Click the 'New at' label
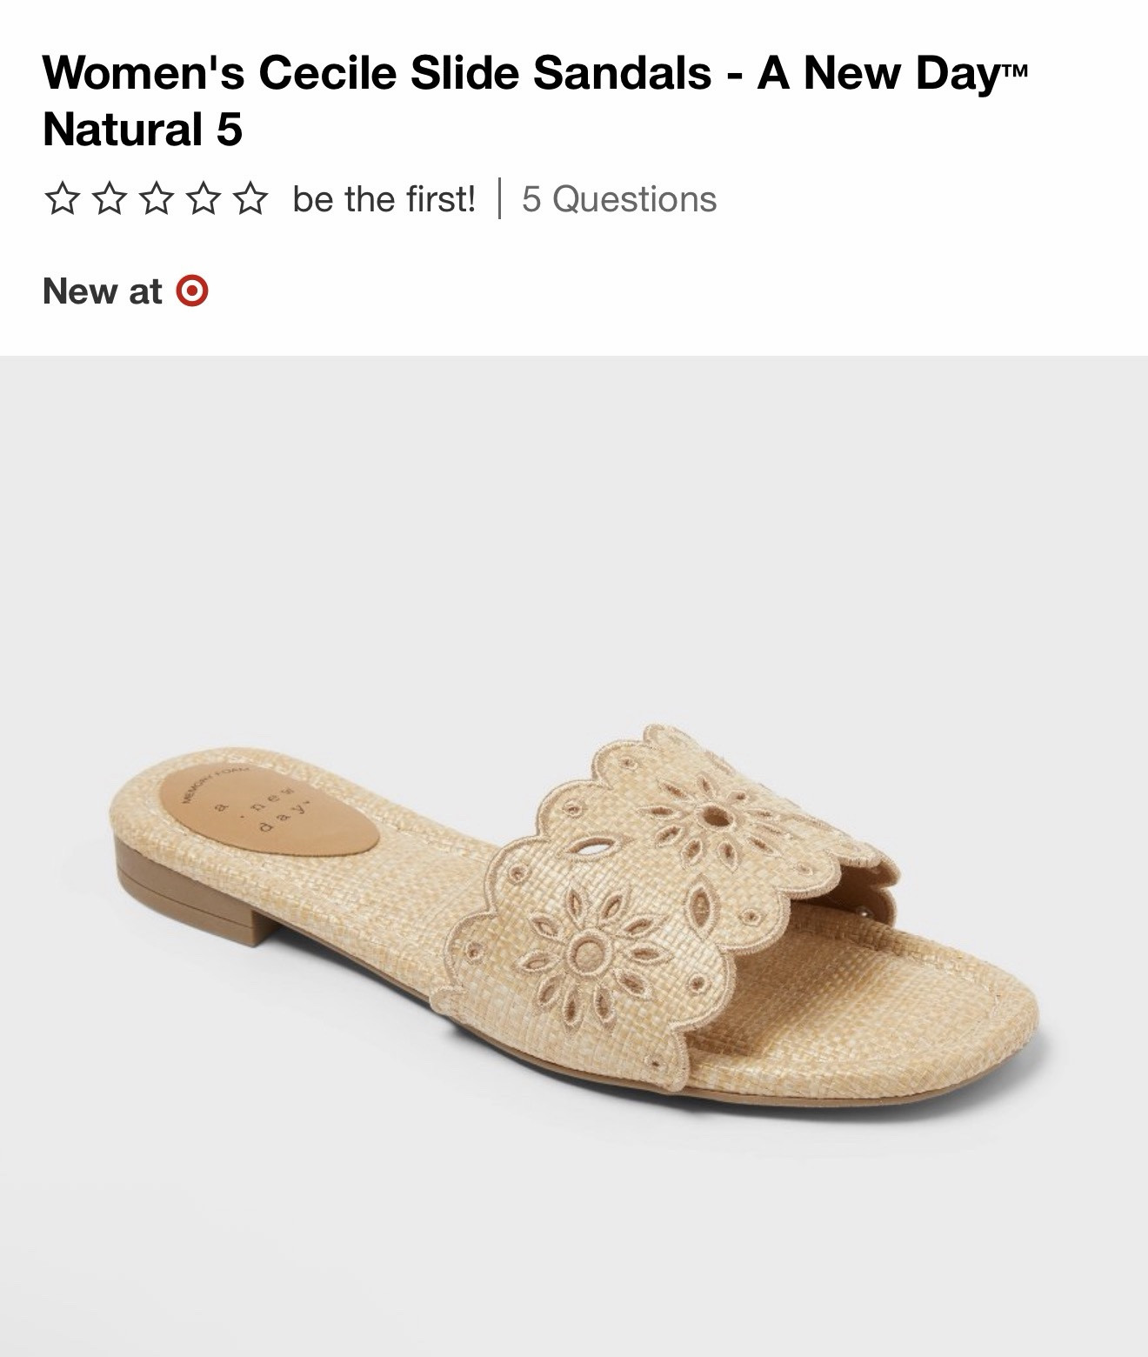Viewport: 1148px width, 1357px height. tap(102, 291)
